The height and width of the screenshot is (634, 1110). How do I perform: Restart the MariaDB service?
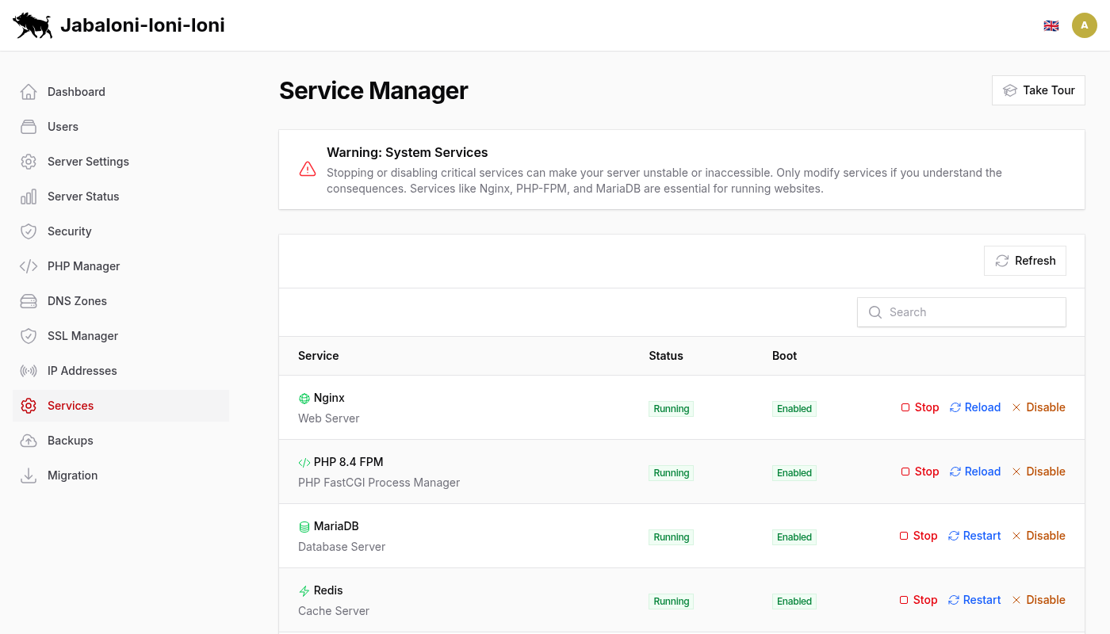[974, 535]
